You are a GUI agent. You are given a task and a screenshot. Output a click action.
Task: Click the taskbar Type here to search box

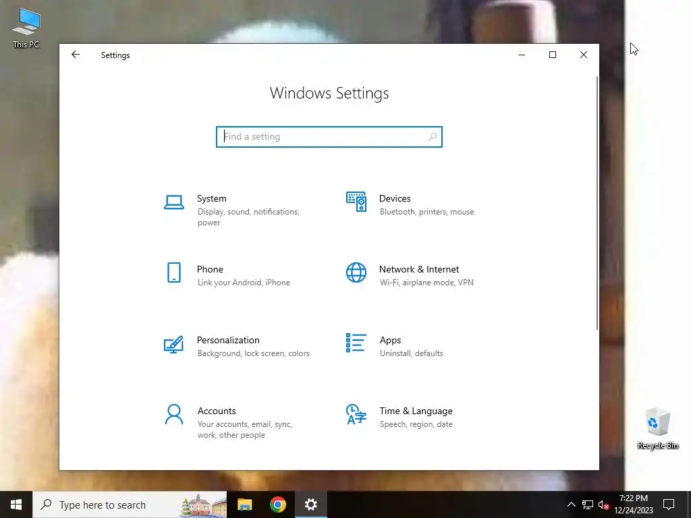click(x=130, y=505)
